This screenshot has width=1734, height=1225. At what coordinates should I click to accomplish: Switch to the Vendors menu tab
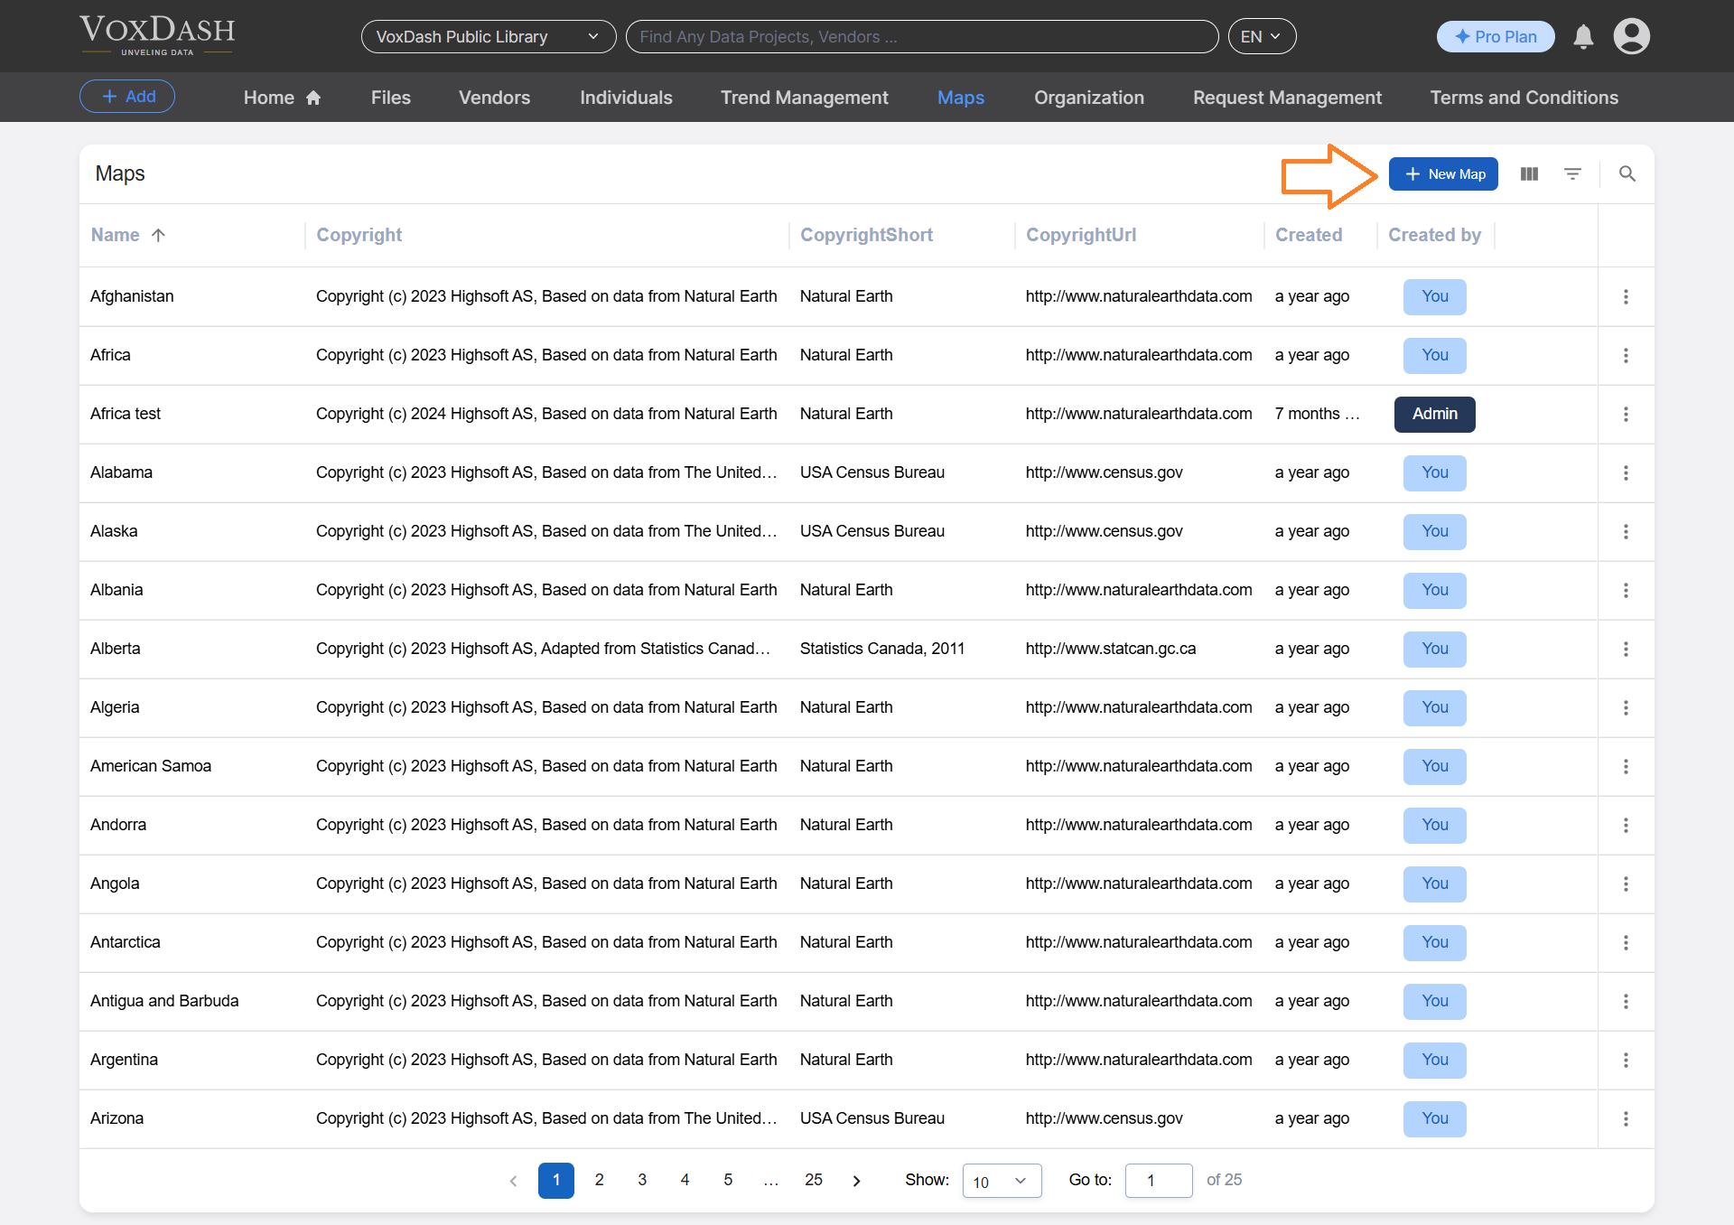pyautogui.click(x=494, y=98)
